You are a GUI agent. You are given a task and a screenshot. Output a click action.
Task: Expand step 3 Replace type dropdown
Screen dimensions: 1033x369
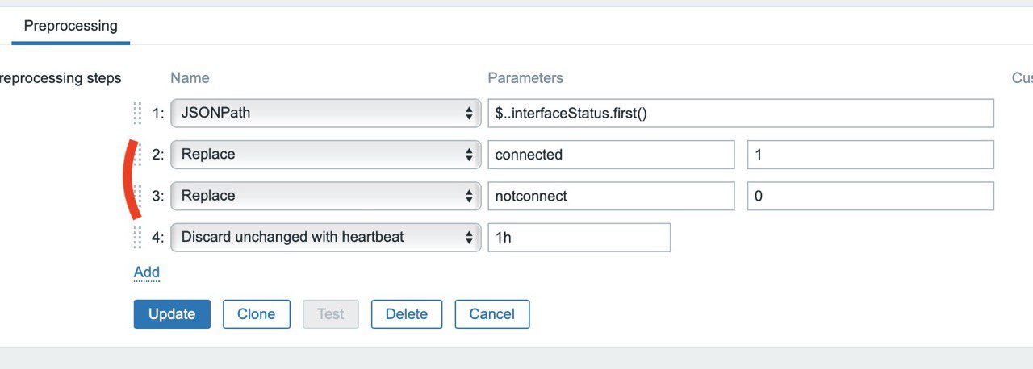(x=326, y=196)
